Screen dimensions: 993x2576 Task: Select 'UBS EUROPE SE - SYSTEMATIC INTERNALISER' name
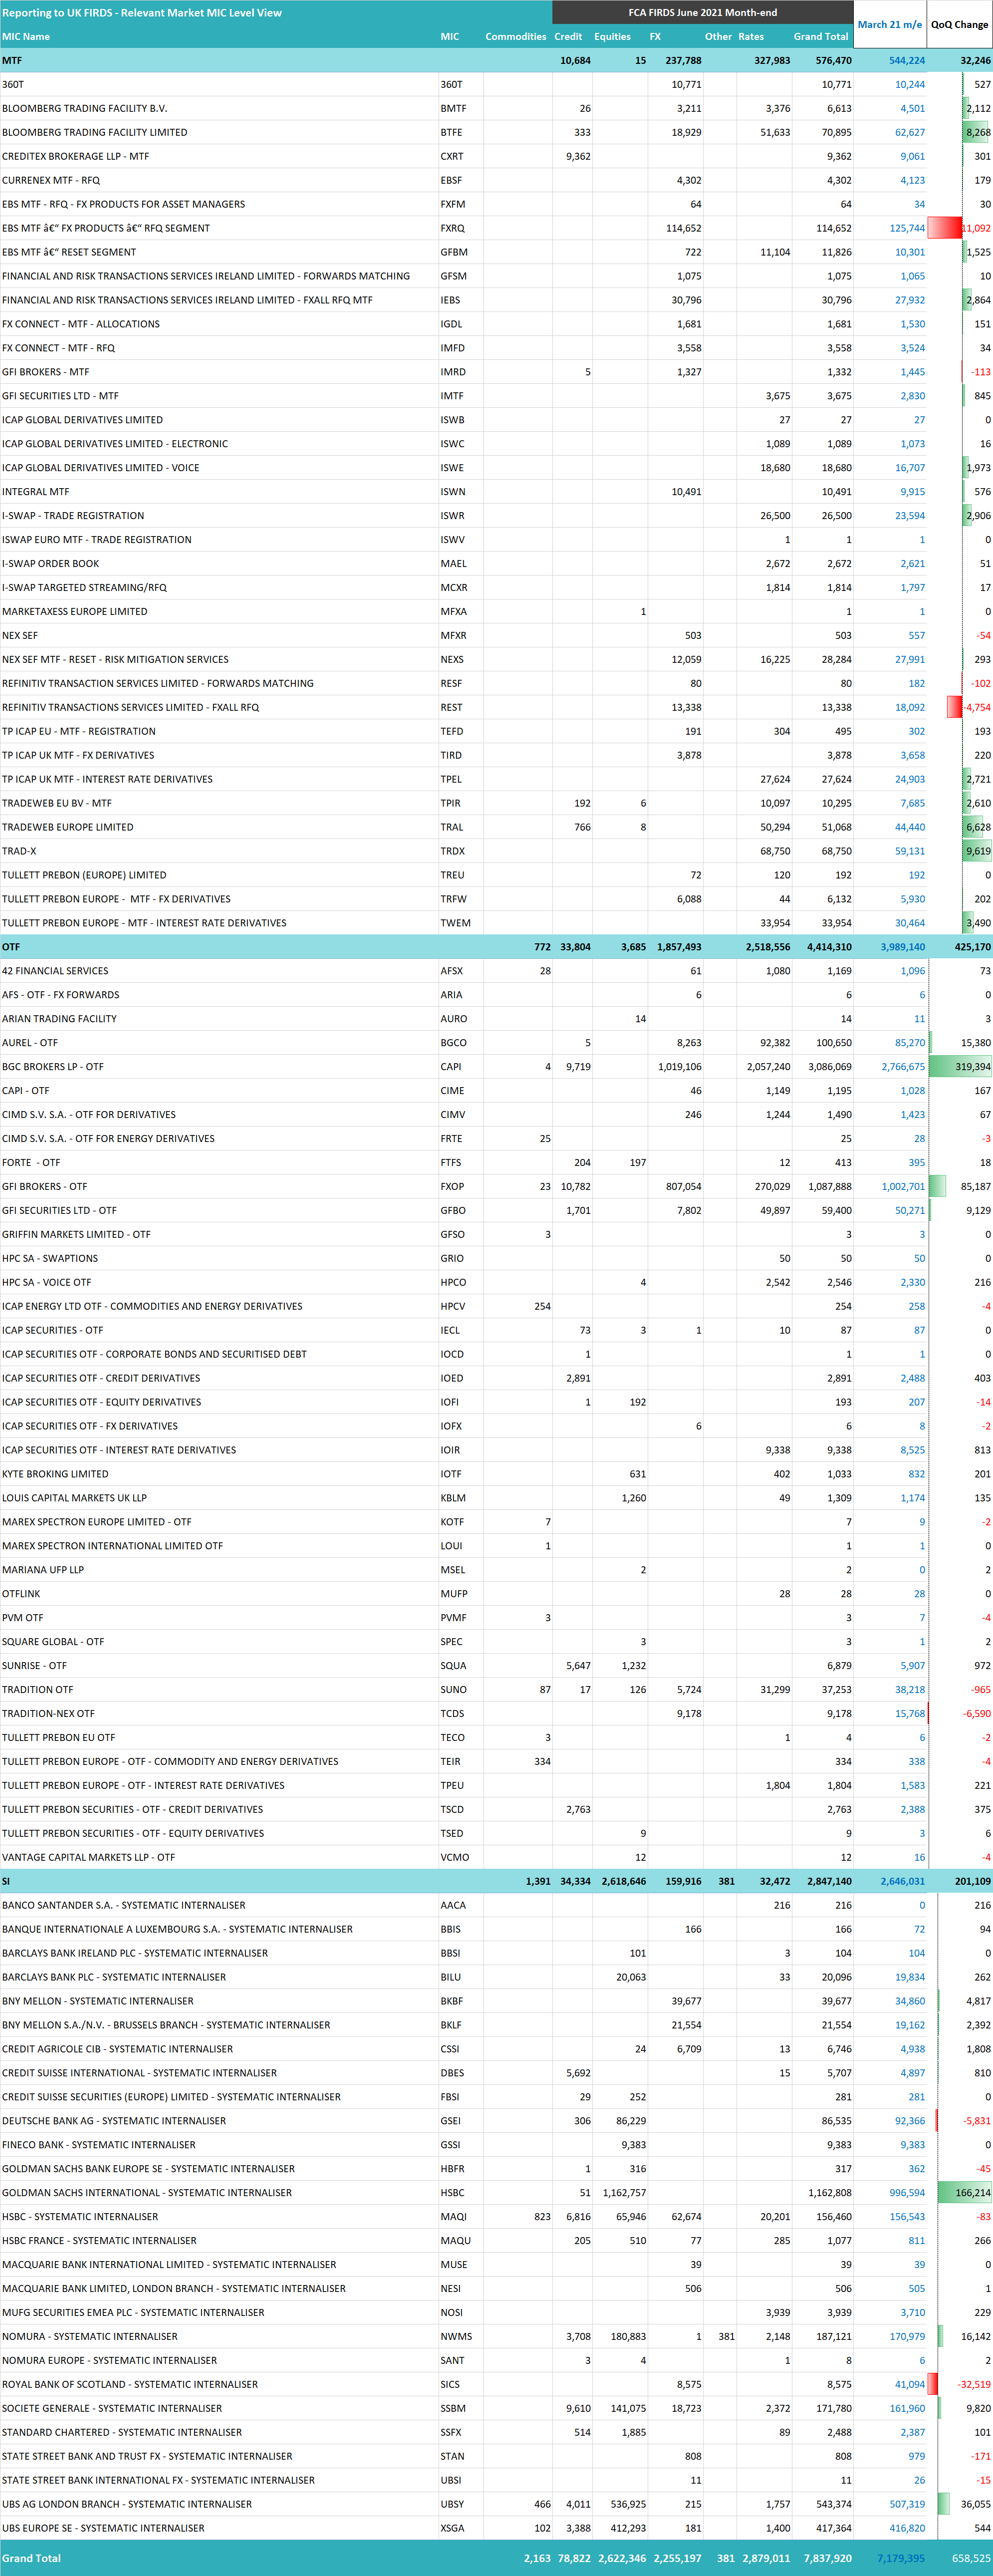tap(103, 2528)
